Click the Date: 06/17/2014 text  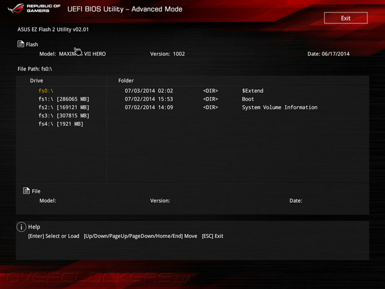(x=328, y=54)
